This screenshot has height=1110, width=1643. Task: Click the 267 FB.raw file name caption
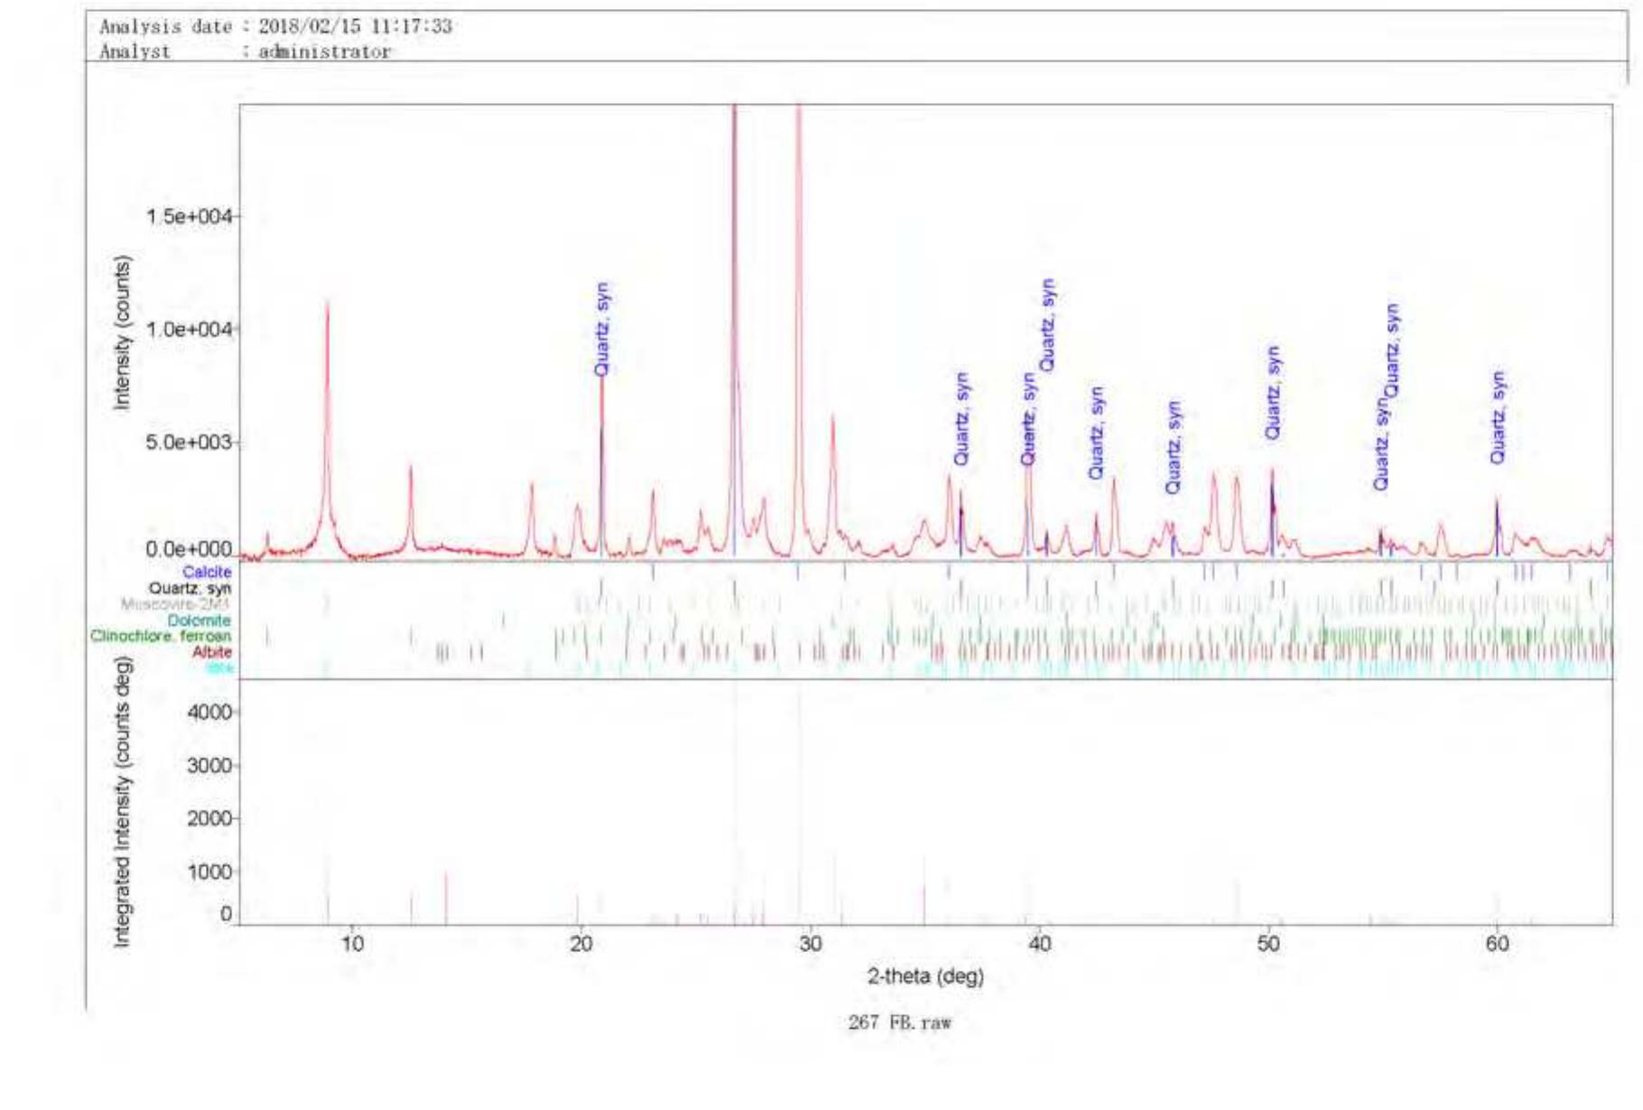coord(899,1023)
